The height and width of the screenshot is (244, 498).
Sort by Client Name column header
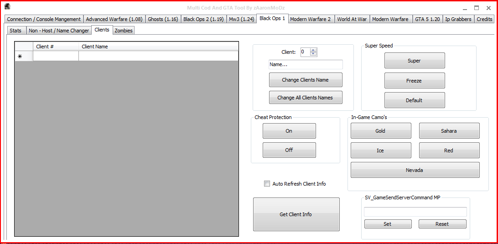tap(158, 47)
